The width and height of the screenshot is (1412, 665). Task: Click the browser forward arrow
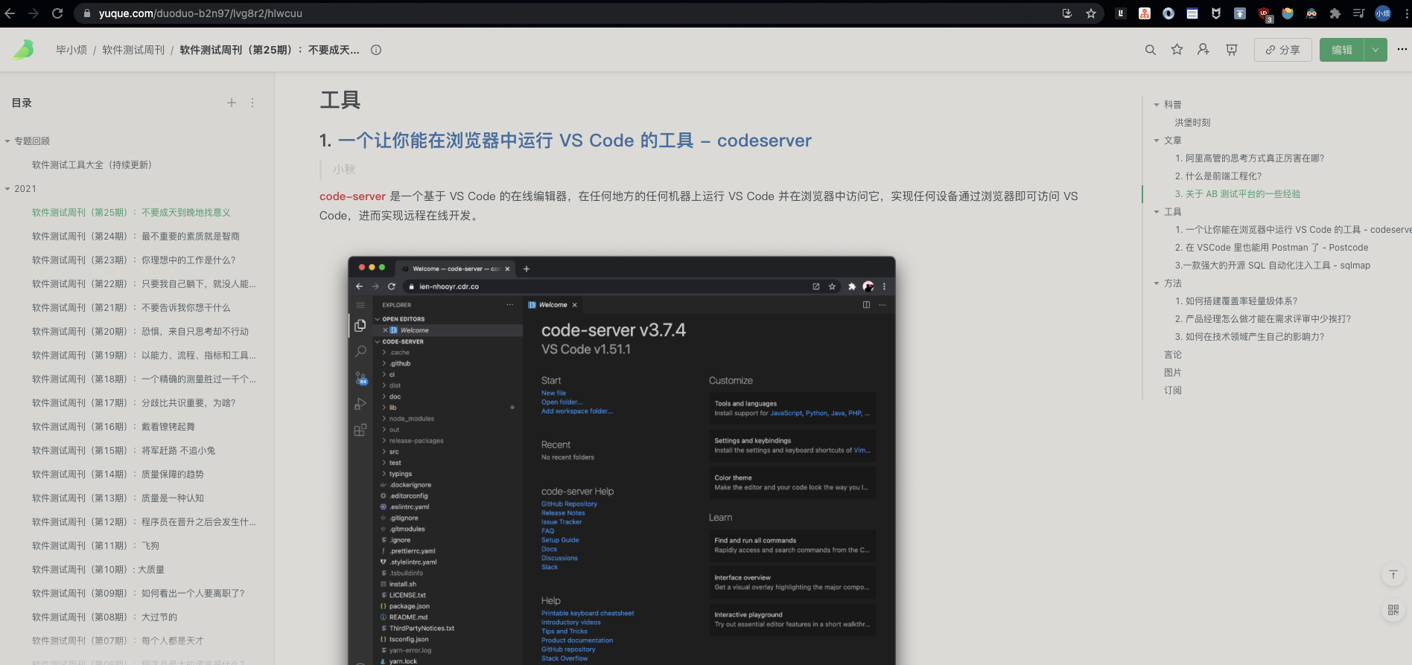tap(34, 13)
